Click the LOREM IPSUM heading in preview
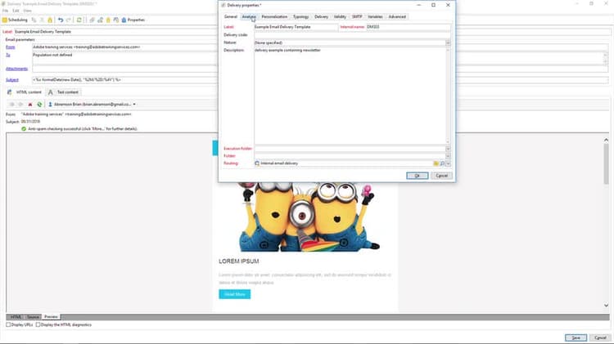Viewport: 614px width, 344px height. pyautogui.click(x=238, y=261)
